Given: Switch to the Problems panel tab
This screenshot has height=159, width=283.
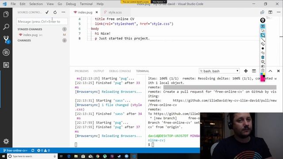Looking at the screenshot, I should pos(81,71).
